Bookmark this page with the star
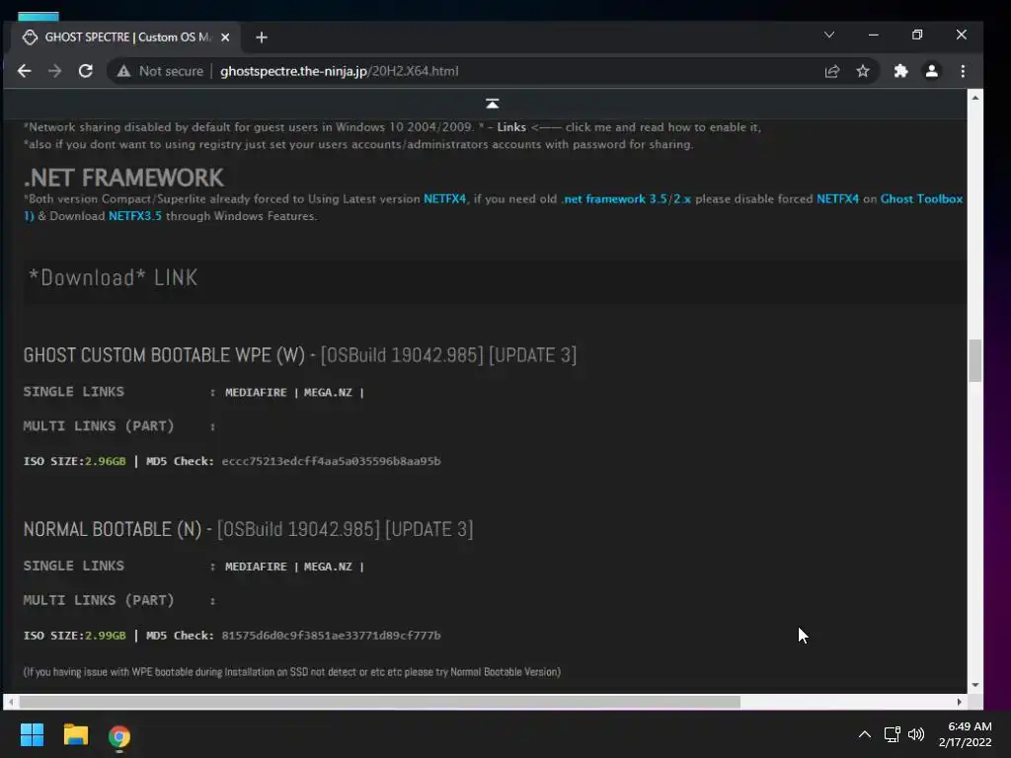Viewport: 1011px width, 758px height. click(x=863, y=71)
